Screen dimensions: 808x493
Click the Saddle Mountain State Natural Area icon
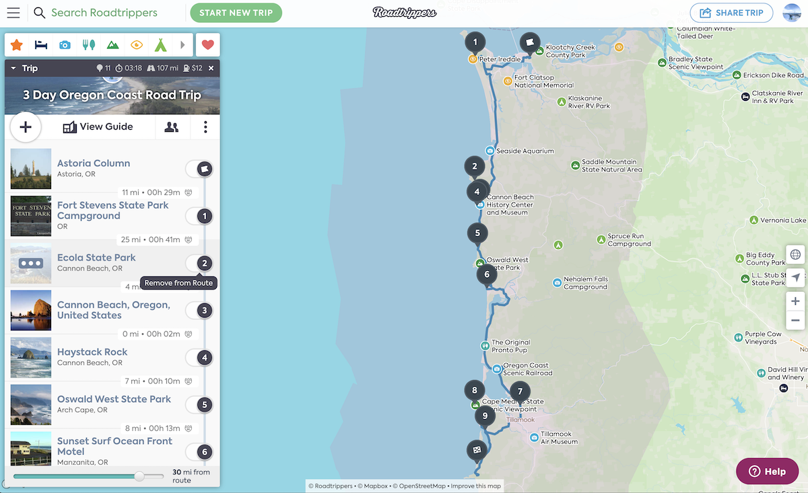click(575, 165)
